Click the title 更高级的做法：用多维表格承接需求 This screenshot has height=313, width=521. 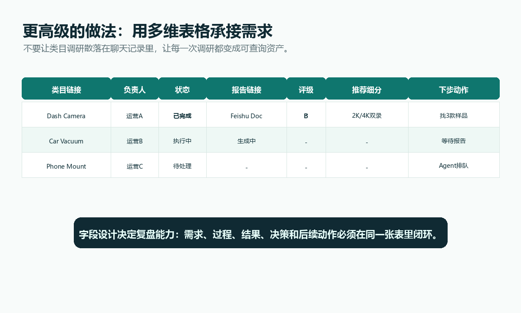coord(148,31)
